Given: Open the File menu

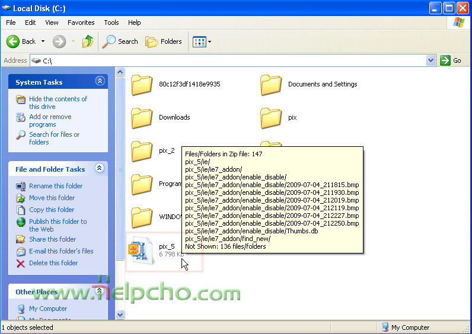Looking at the screenshot, I should [11, 23].
